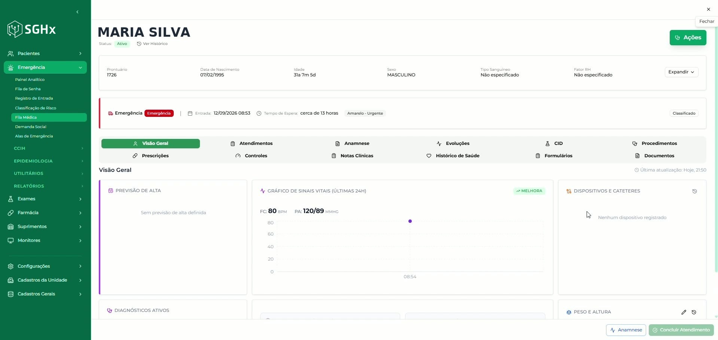Click the bottom Anamnese button
Screen dimensions: 718x340
coord(626,330)
